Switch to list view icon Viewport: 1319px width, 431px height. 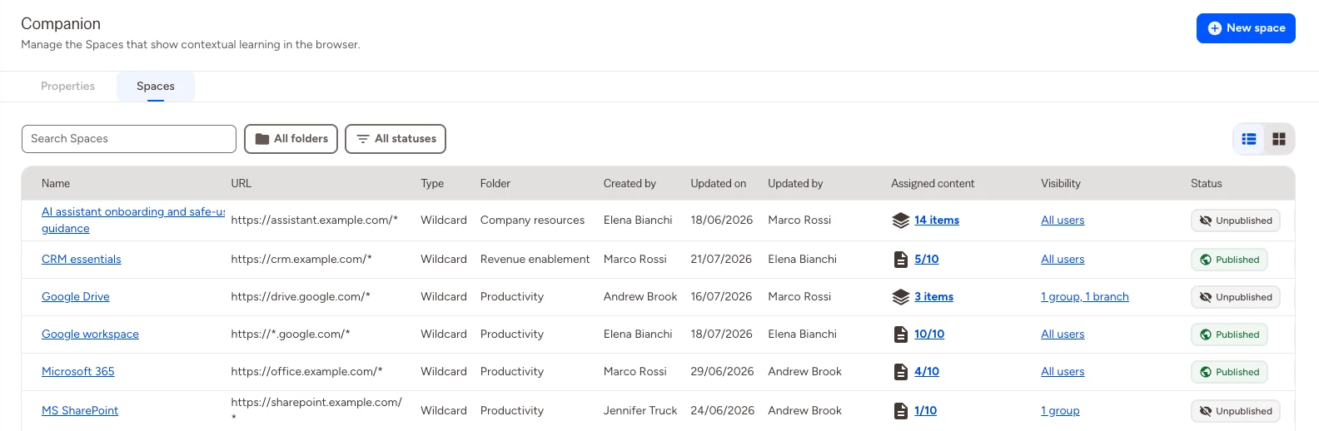(1249, 139)
